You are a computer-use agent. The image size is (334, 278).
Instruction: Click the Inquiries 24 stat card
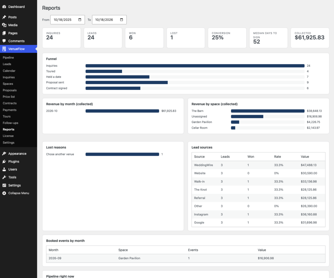coord(62,38)
